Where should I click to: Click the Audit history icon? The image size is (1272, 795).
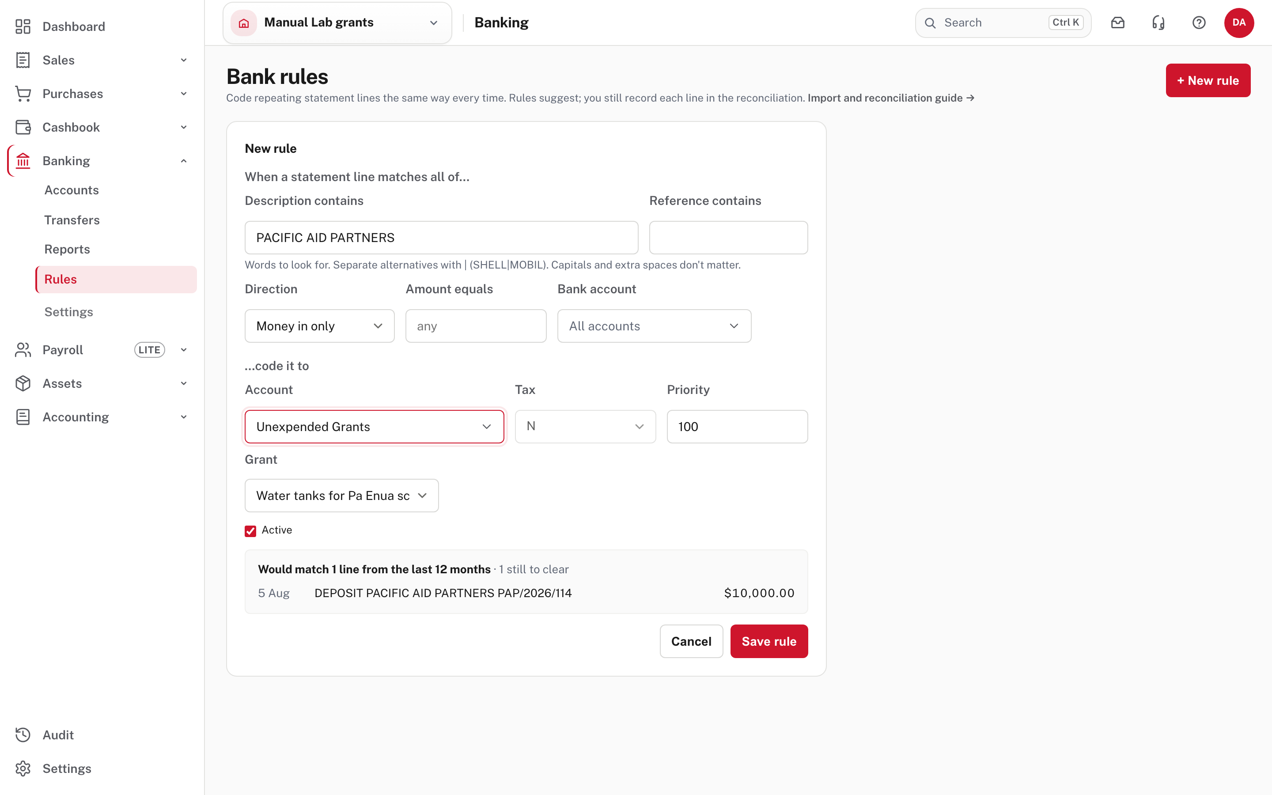(23, 734)
